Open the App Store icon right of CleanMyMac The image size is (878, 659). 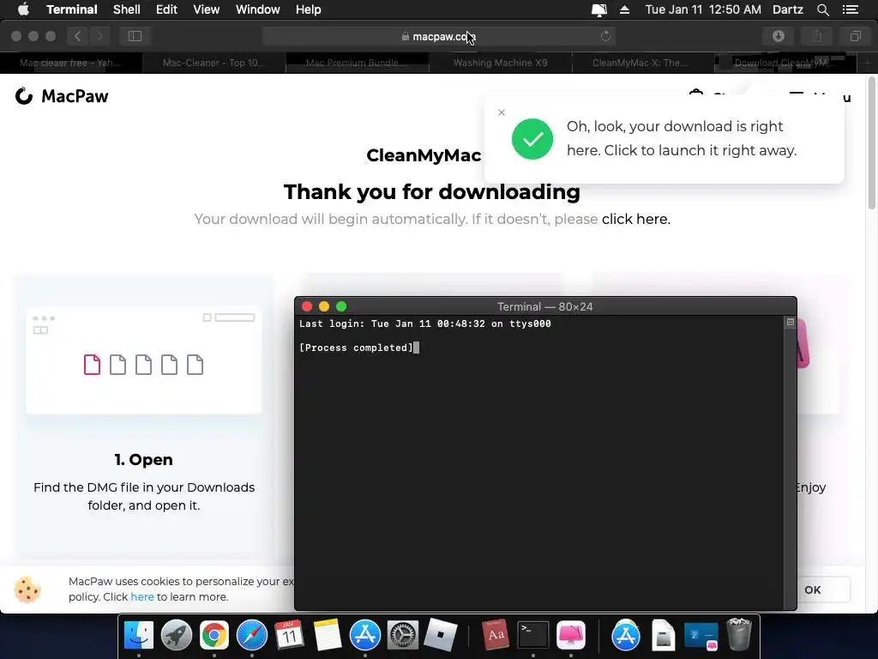tap(625, 635)
